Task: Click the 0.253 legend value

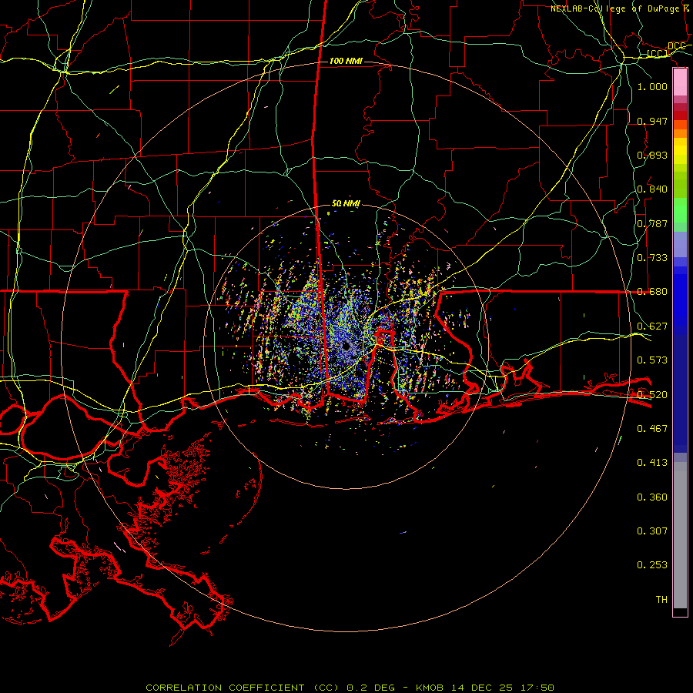Action: (652, 565)
